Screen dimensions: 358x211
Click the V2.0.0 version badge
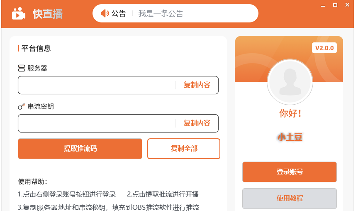324,48
